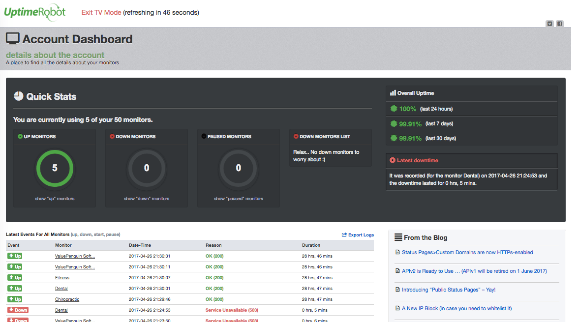Click the Latest downtime red icon
This screenshot has height=322, width=578.
point(393,160)
